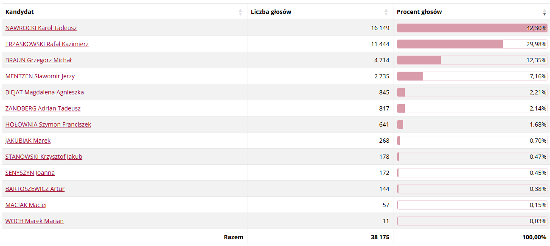Open BARTOSZEWICZ Artur link

tap(35, 189)
